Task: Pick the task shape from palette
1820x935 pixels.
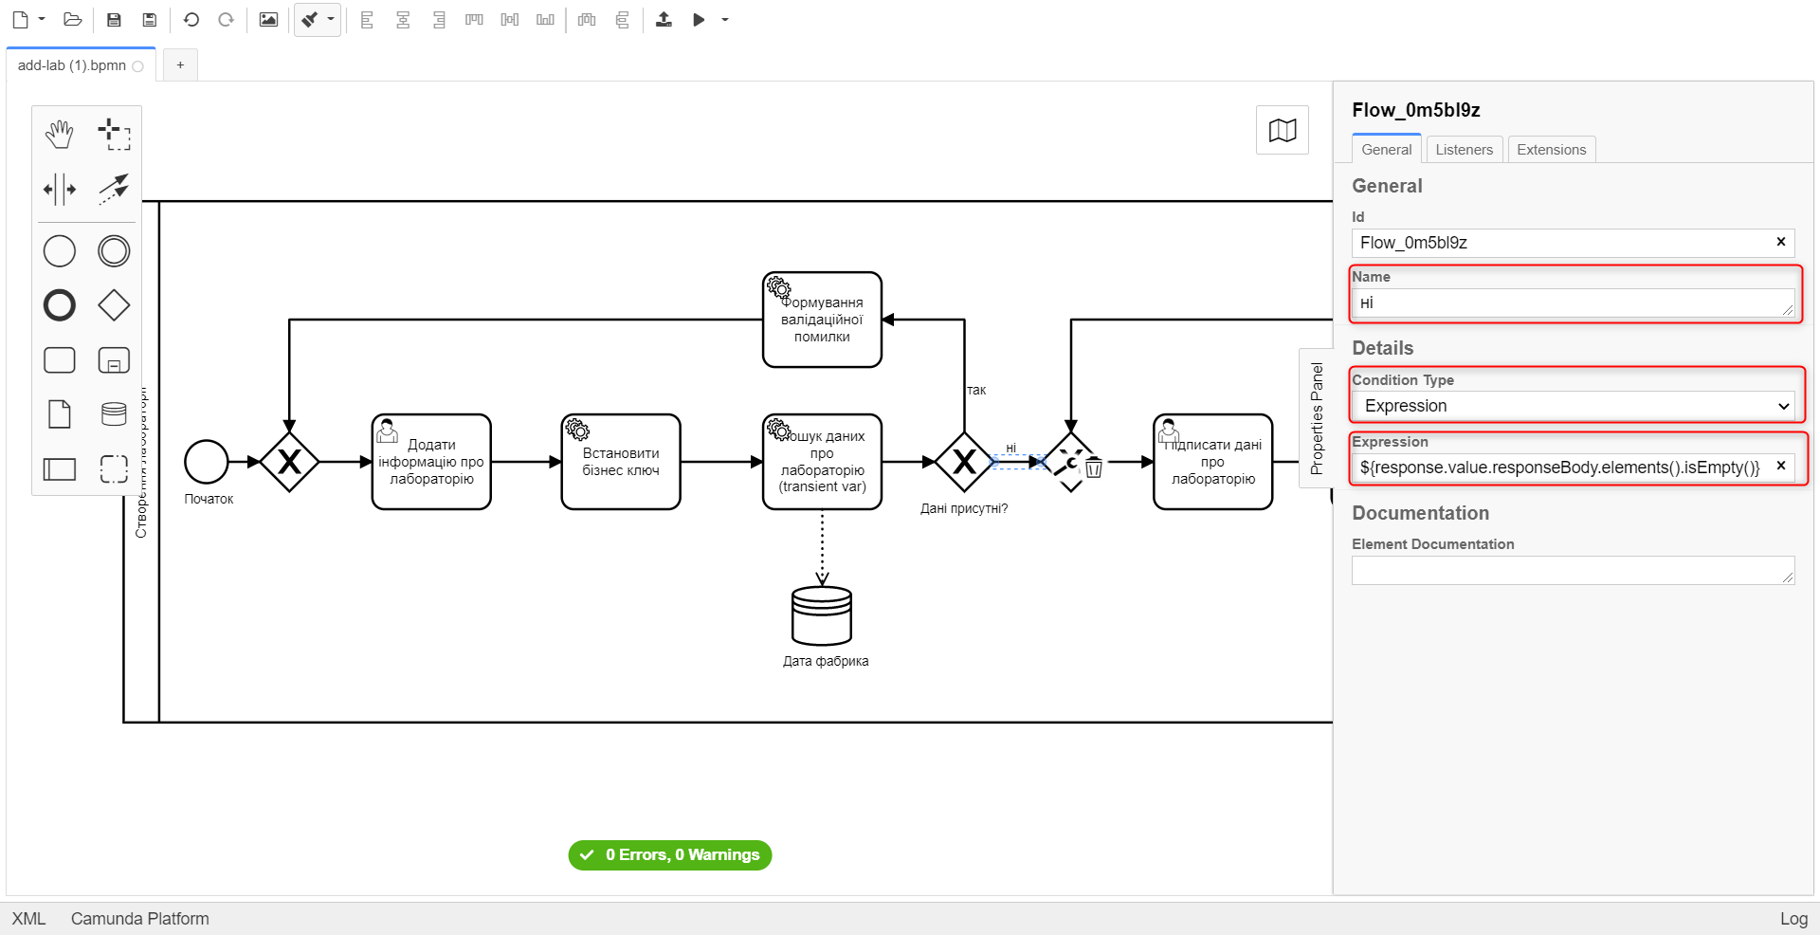Action: click(60, 360)
